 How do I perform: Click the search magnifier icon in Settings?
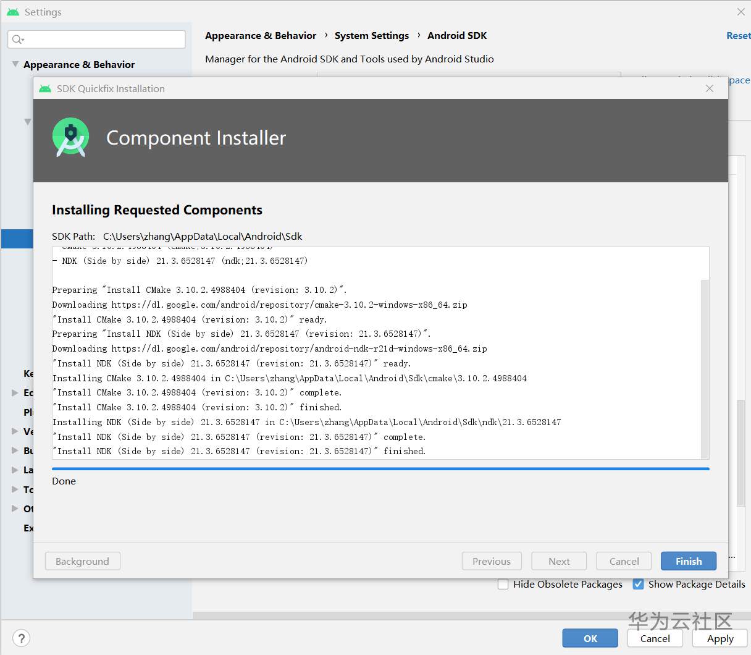(x=17, y=40)
